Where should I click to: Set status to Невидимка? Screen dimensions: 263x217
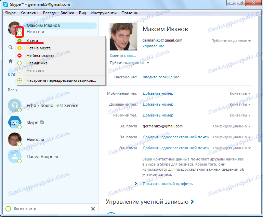(x=60, y=63)
